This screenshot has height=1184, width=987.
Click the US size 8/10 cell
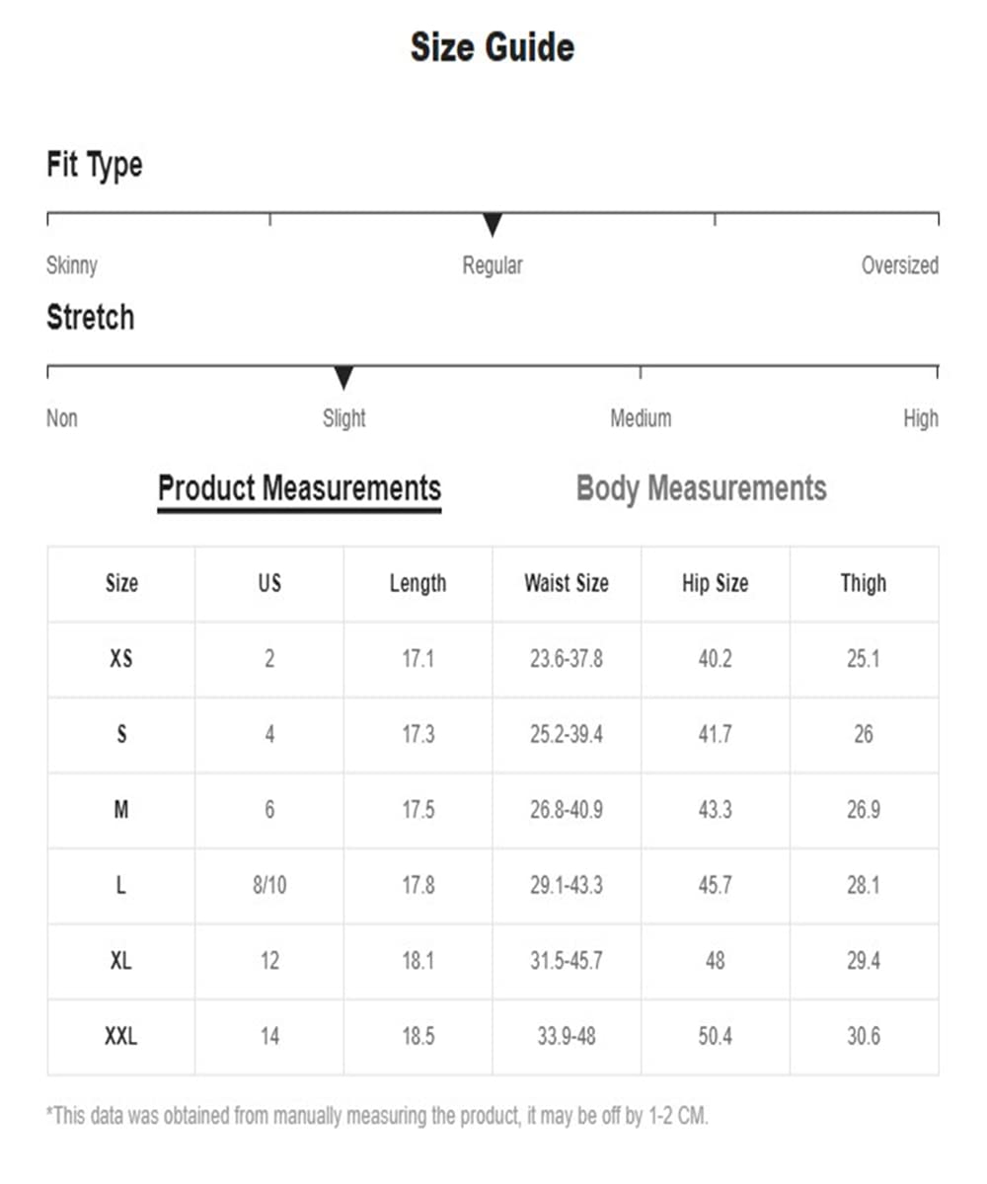coord(269,885)
